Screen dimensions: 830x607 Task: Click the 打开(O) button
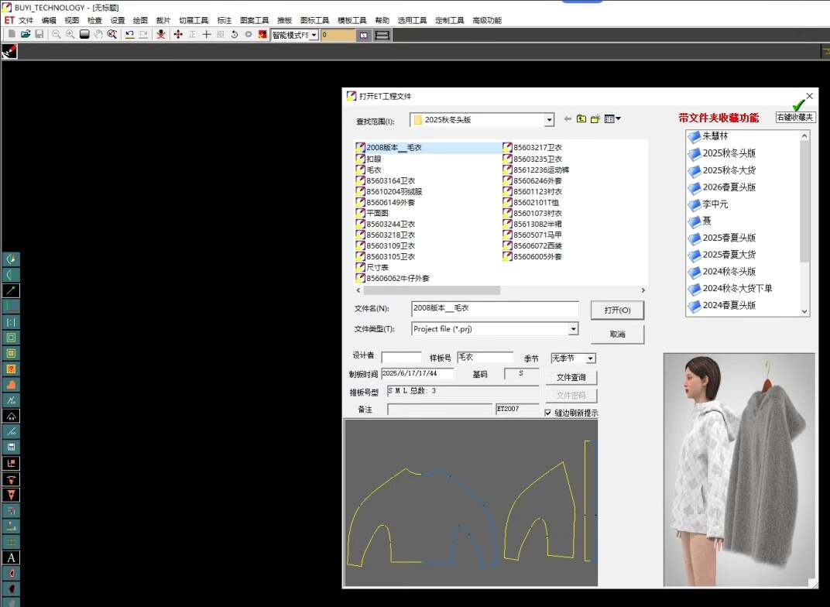[x=617, y=310]
